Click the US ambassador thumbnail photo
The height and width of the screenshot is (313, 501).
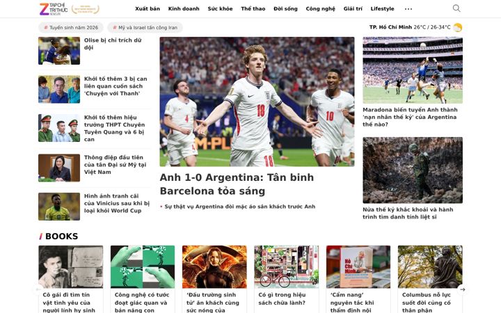pos(59,168)
